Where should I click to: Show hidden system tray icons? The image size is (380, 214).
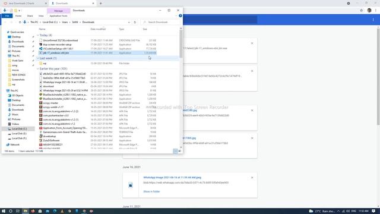point(338,211)
